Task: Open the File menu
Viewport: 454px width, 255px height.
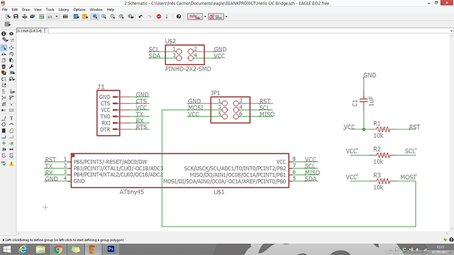Action: point(5,10)
